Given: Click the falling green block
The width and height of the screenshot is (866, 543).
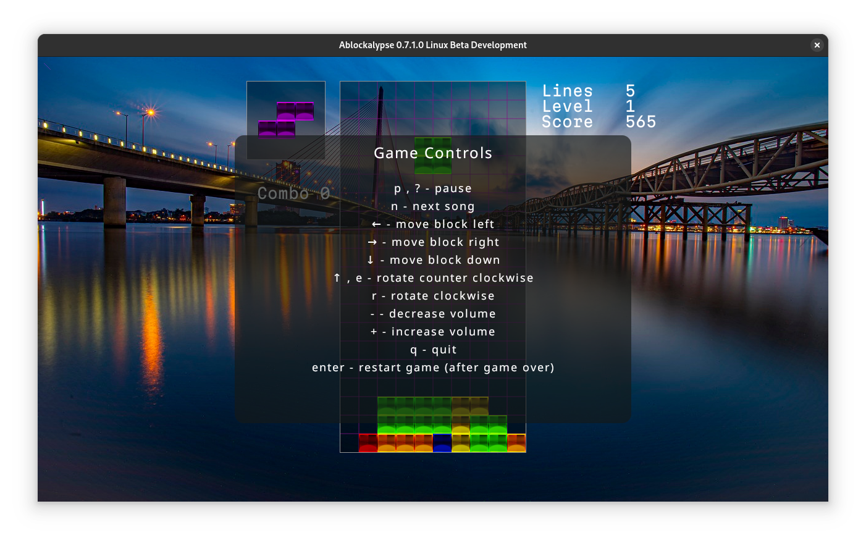Looking at the screenshot, I should [433, 156].
